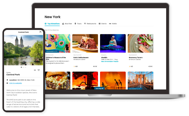Open the Children's Museum of the Arts image

(58, 43)
